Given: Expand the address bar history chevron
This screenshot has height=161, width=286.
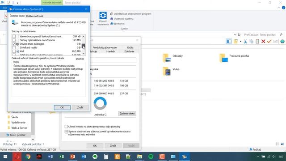Looking at the screenshot, I should (x=235, y=35).
